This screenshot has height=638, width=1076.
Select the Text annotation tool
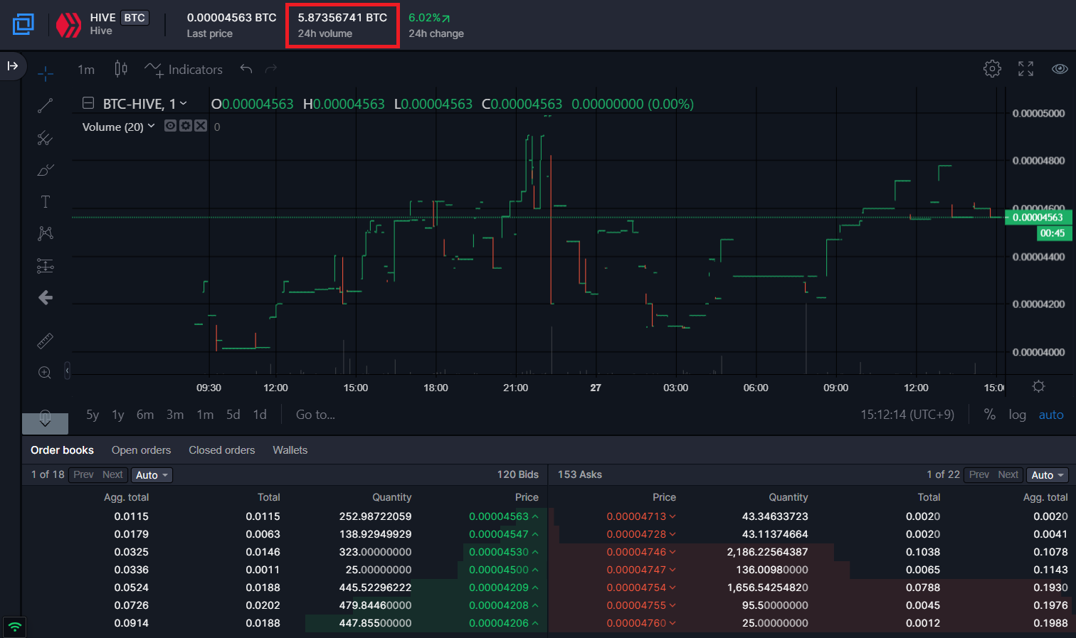coord(46,202)
